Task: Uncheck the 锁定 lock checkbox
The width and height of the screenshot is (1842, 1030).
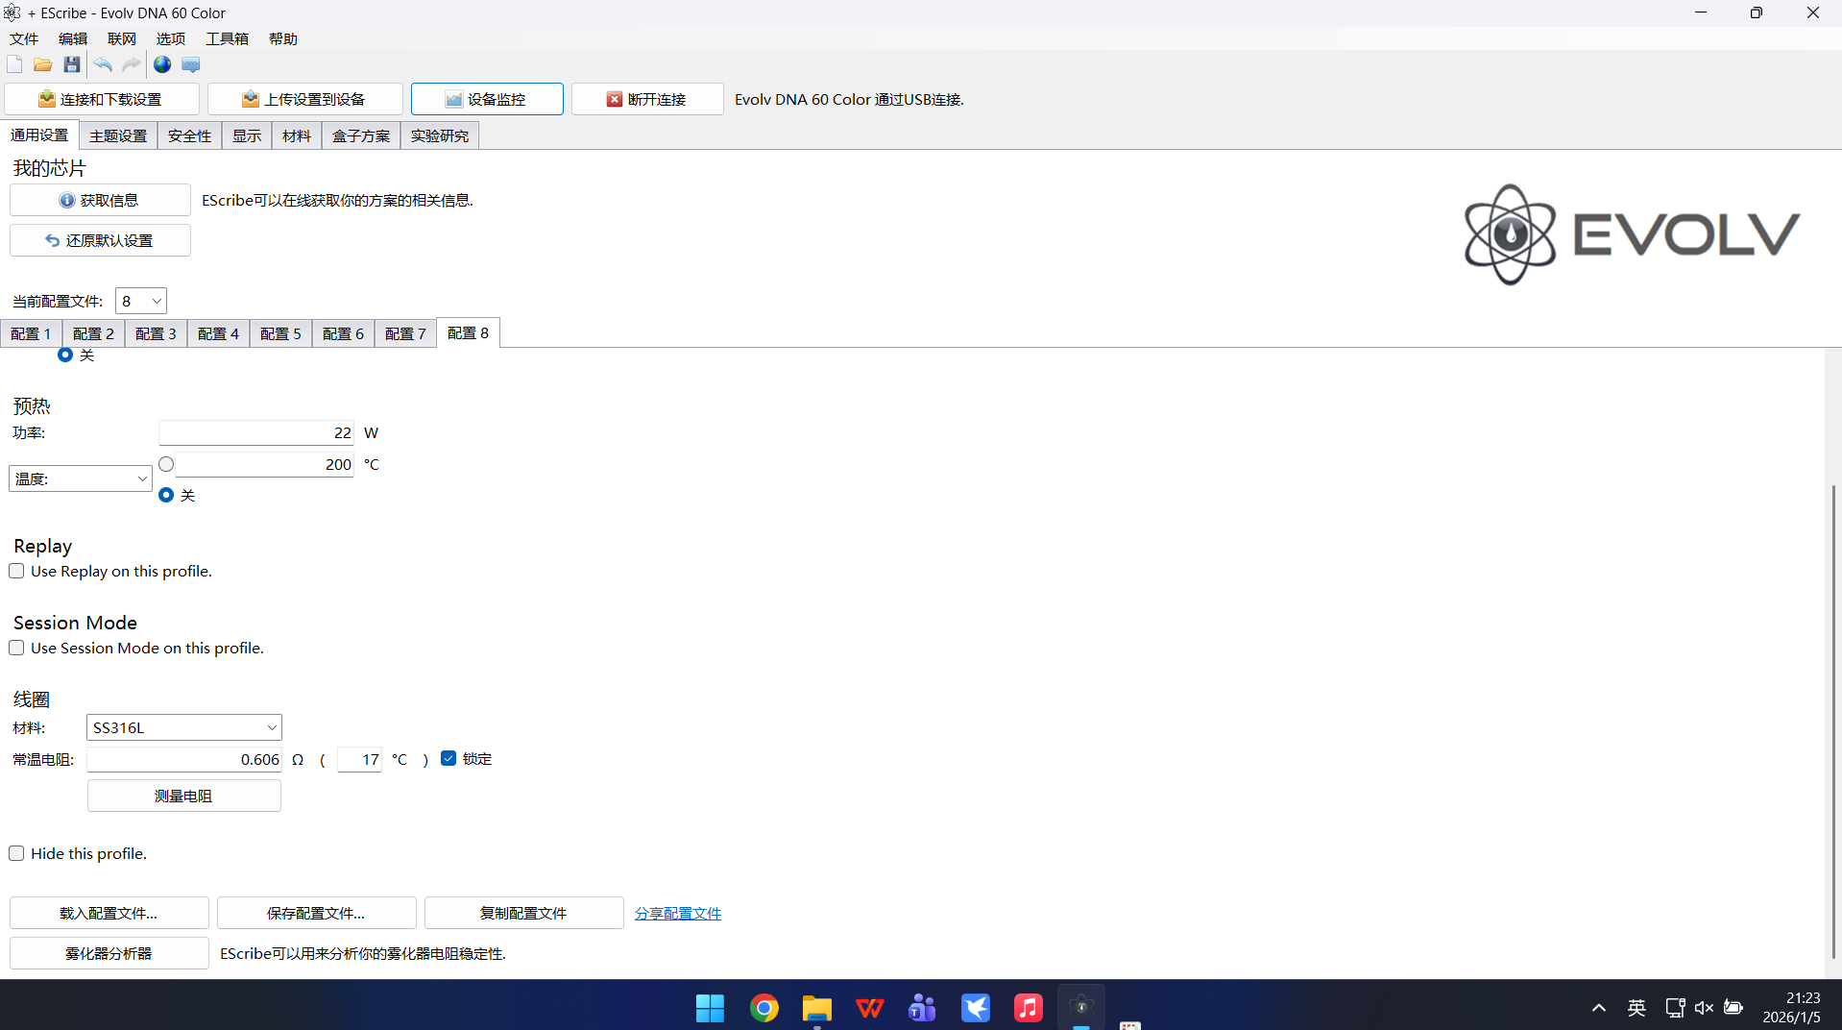Action: coord(448,758)
